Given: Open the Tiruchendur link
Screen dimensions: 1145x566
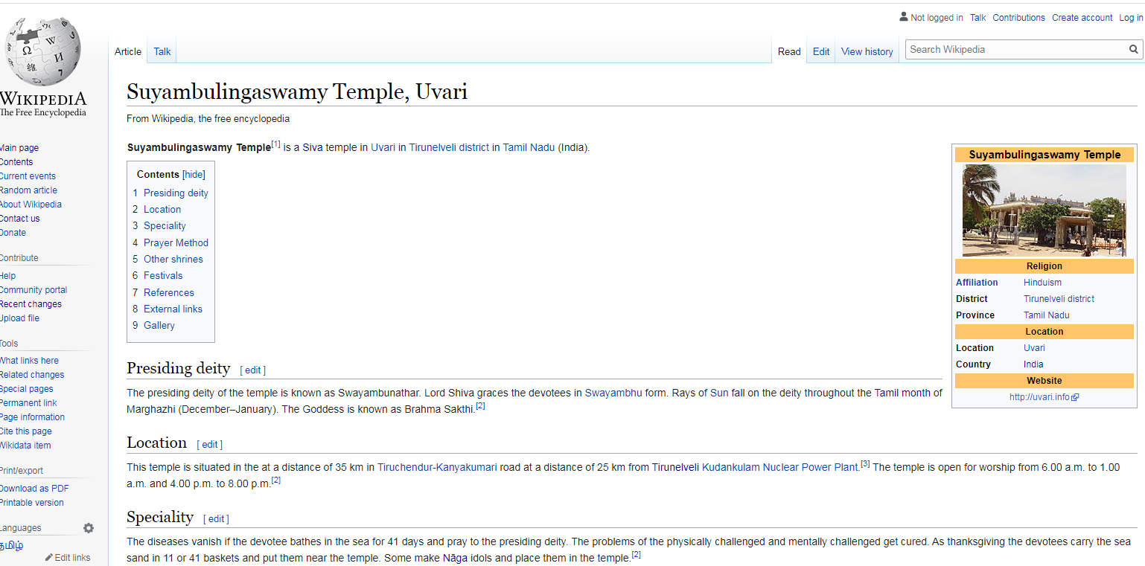Looking at the screenshot, I should point(405,468).
